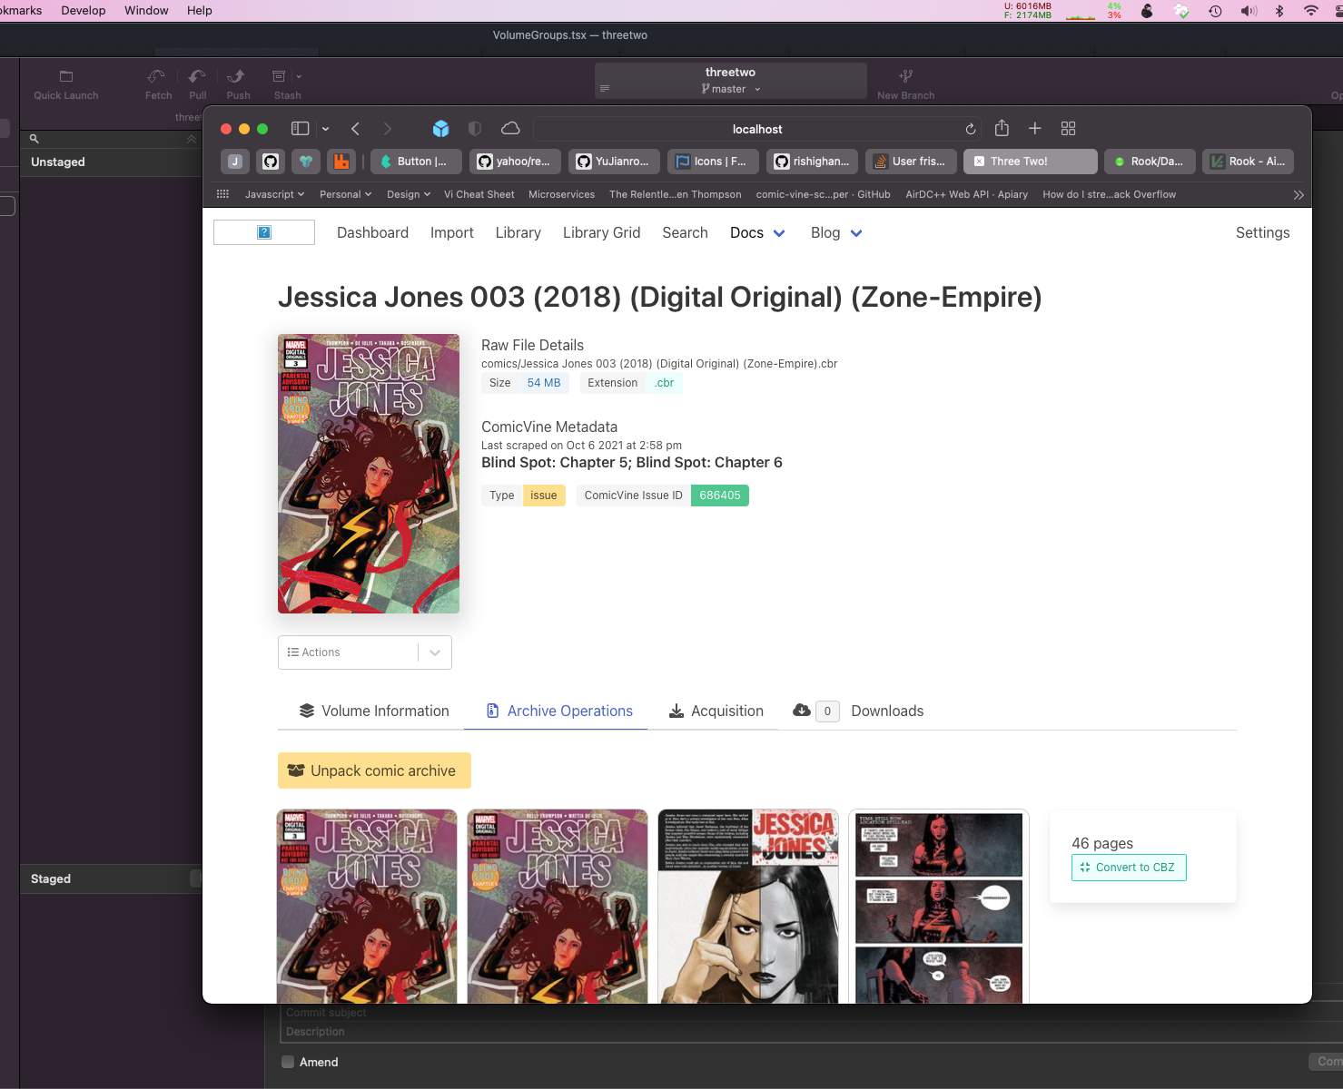Click Unpack comic archive button
This screenshot has width=1343, height=1089.
tap(374, 770)
